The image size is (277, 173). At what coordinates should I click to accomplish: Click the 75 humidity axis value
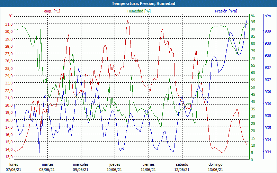pyautogui.click(x=253, y=51)
